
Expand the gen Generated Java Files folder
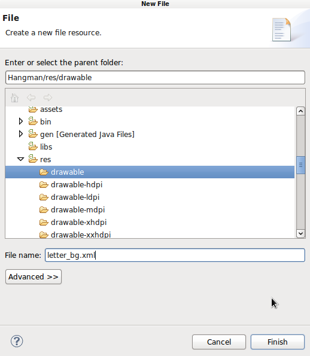(x=21, y=134)
